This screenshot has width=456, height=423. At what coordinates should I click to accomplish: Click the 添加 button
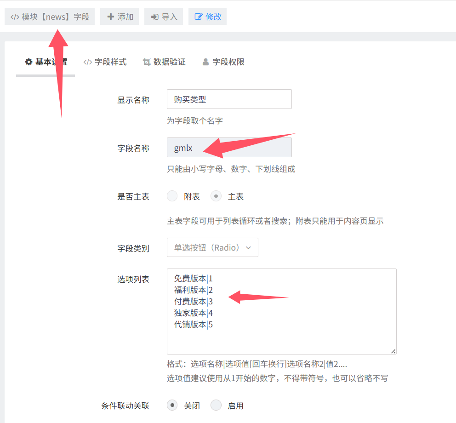[120, 17]
